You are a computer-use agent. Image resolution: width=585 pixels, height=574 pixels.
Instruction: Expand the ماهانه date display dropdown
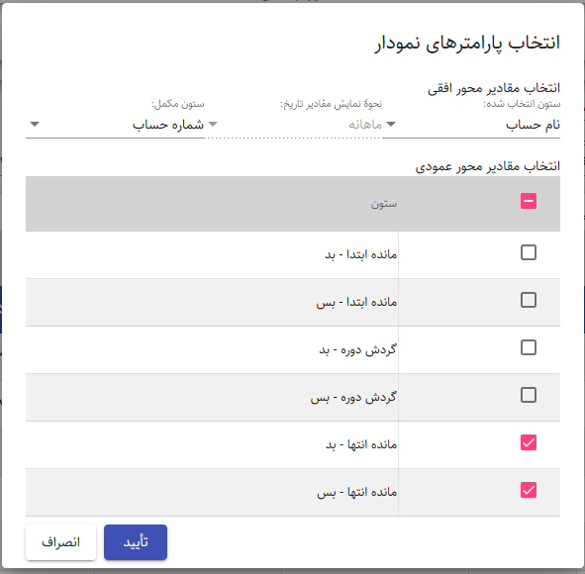pyautogui.click(x=293, y=125)
